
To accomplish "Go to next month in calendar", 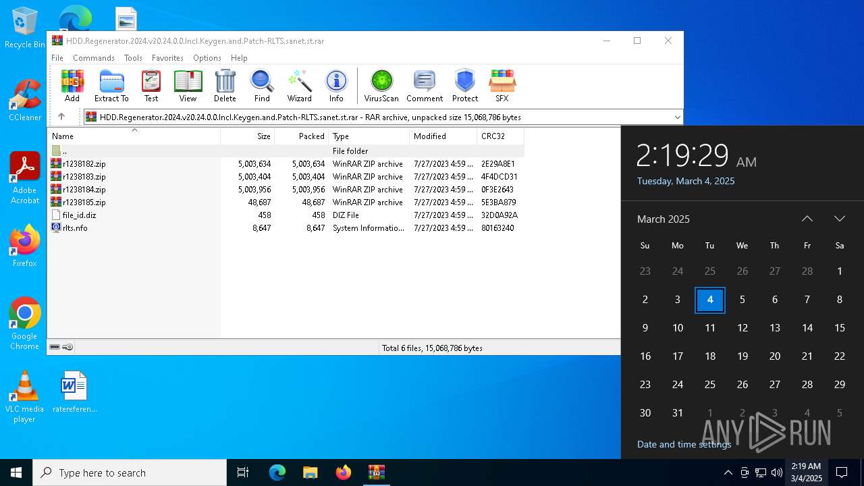I will tap(839, 219).
